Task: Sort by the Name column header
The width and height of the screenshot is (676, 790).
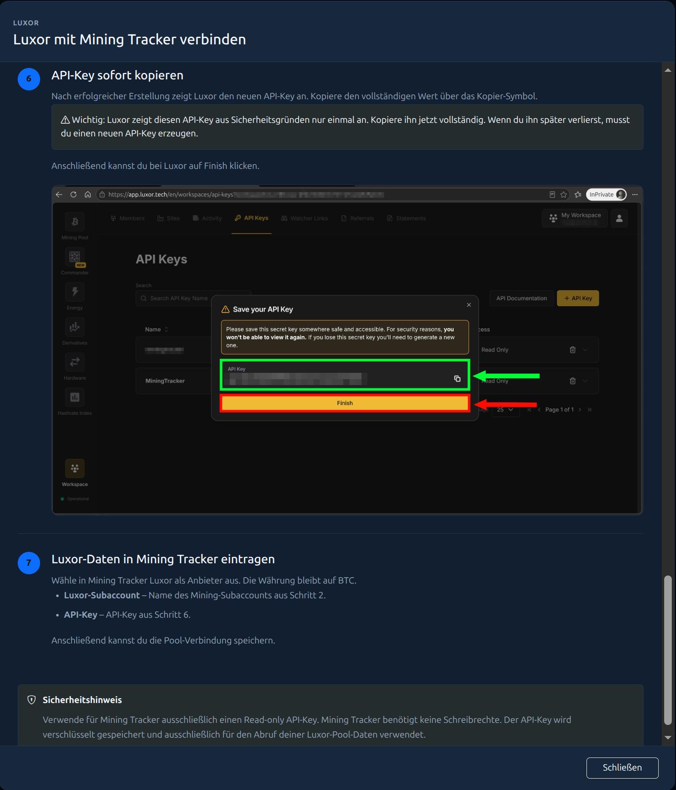Action: pyautogui.click(x=157, y=329)
